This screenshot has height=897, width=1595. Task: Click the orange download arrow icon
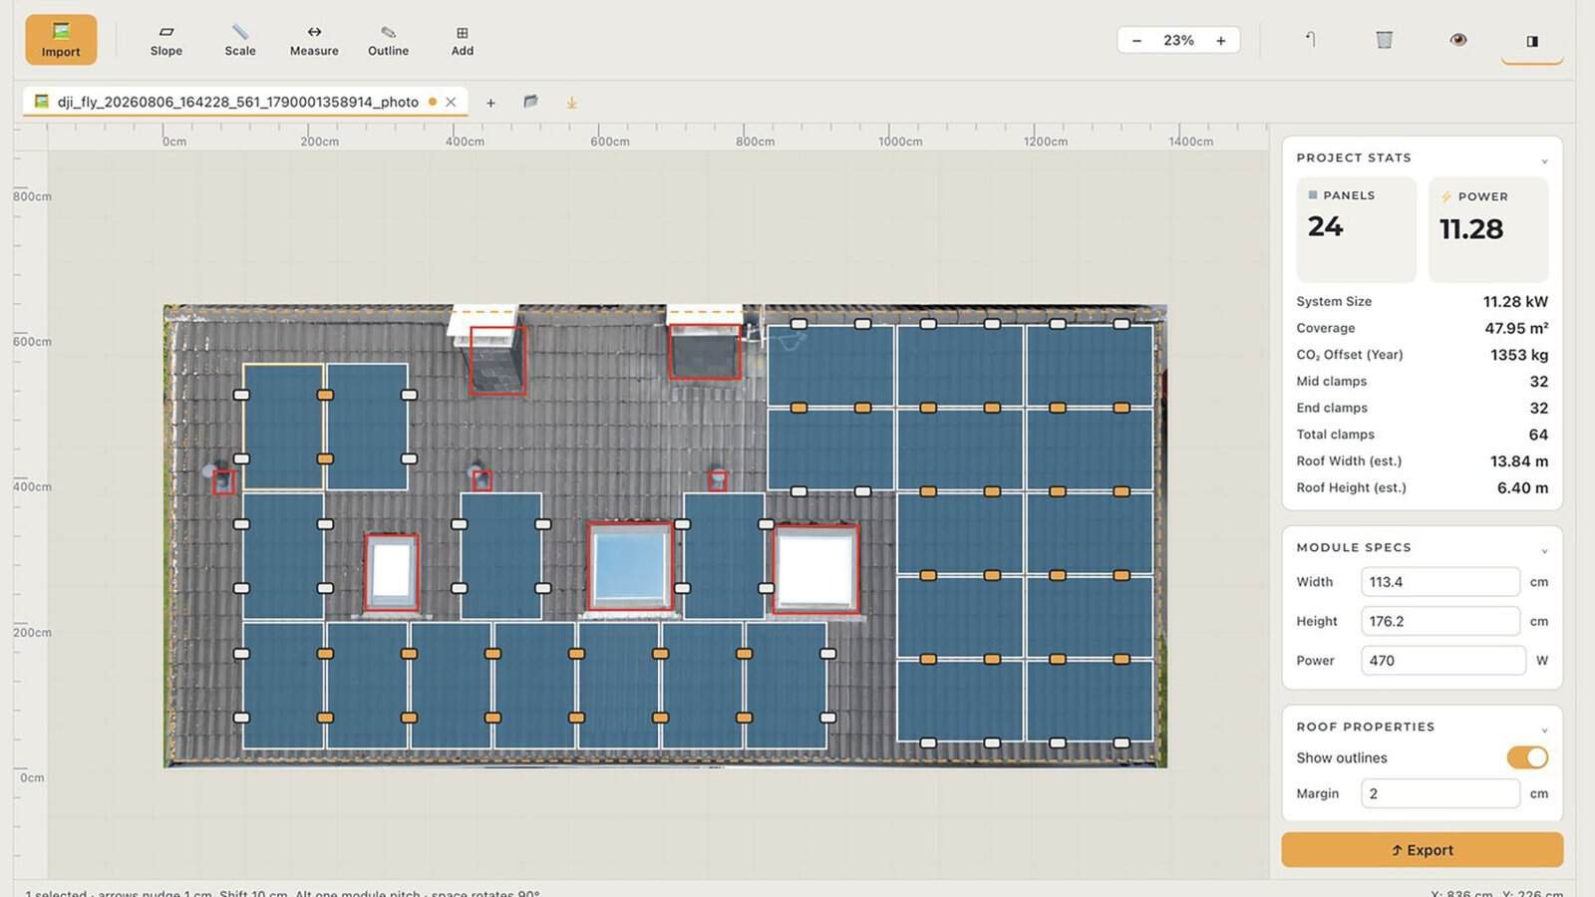[571, 103]
